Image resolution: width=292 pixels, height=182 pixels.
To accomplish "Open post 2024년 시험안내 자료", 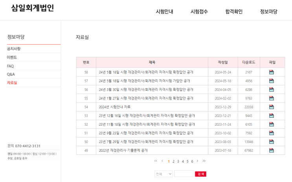I will (114, 107).
